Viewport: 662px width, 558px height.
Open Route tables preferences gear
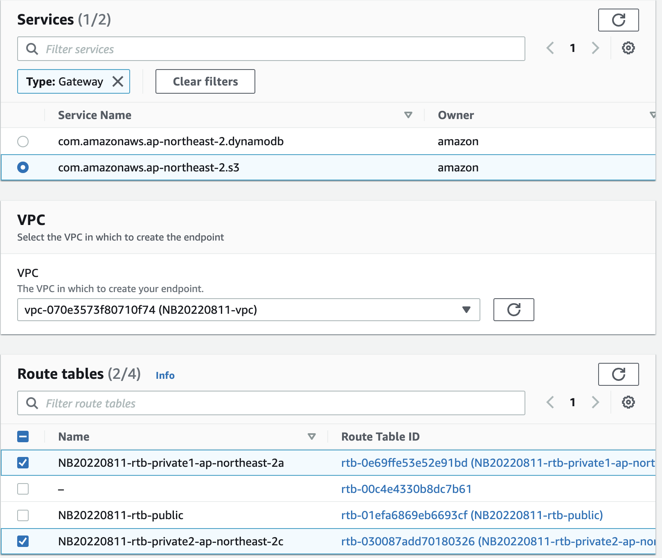pyautogui.click(x=628, y=403)
